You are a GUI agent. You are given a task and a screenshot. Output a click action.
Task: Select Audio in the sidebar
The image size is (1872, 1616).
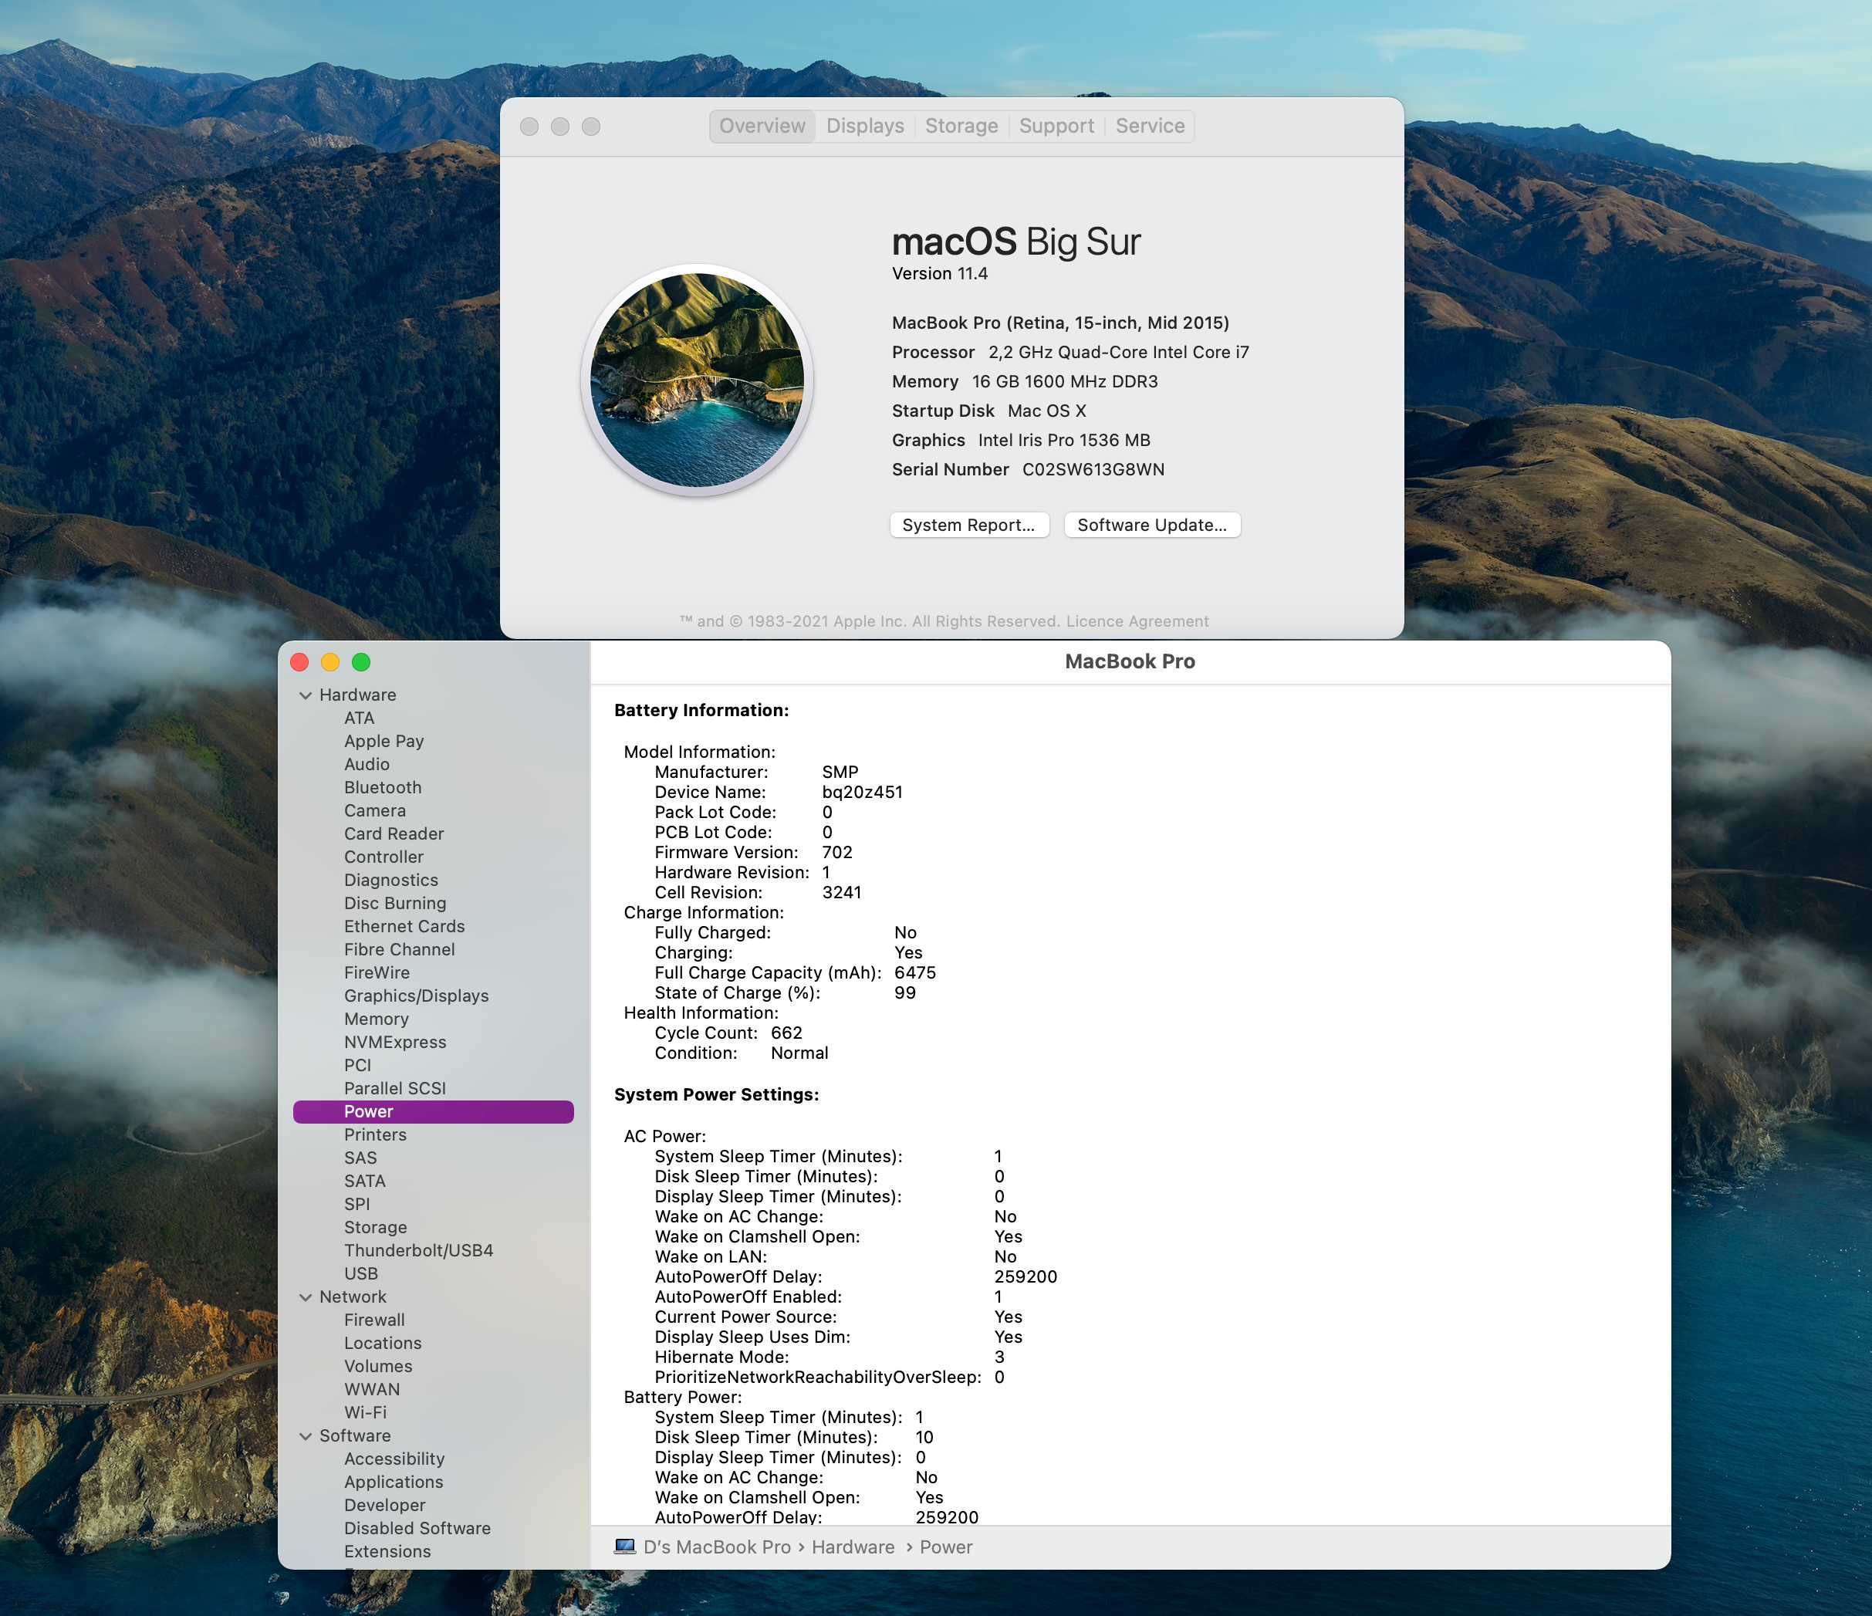click(367, 765)
